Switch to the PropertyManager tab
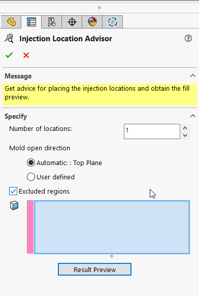The image size is (199, 296). coord(31,22)
